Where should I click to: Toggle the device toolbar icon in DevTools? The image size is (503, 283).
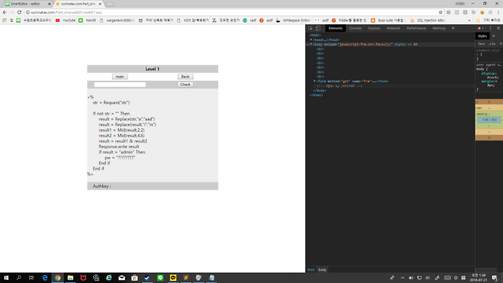318,28
